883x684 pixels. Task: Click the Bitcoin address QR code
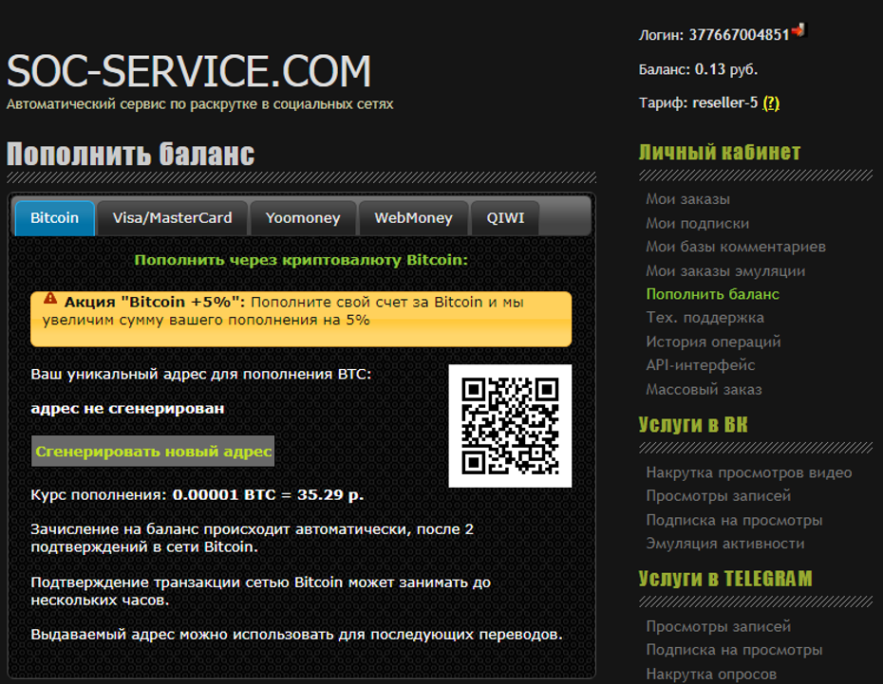coord(510,426)
